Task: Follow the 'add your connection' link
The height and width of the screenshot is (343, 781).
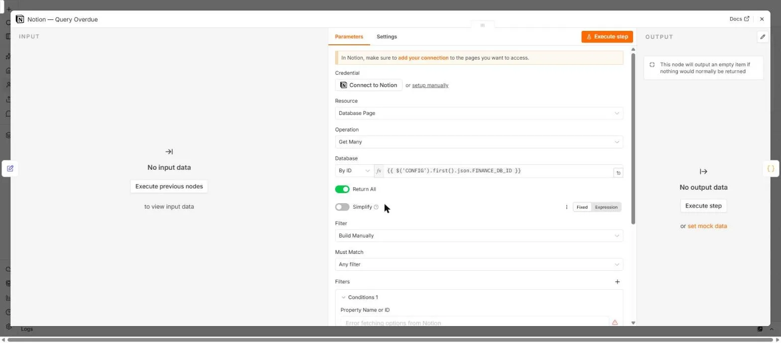Action: coord(423,58)
